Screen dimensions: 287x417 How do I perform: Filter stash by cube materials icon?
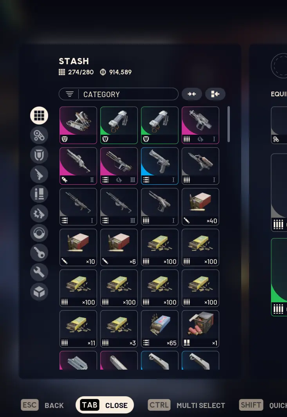point(39,292)
